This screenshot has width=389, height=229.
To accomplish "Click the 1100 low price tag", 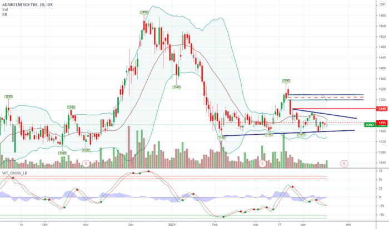I will [86, 150].
